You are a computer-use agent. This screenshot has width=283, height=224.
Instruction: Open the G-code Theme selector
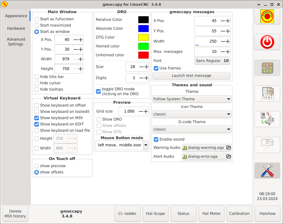tap(192, 129)
